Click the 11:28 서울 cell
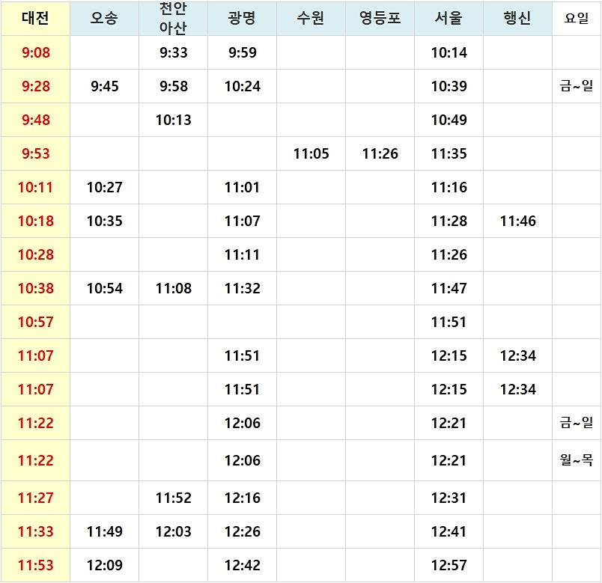This screenshot has height=583, width=602. click(449, 221)
